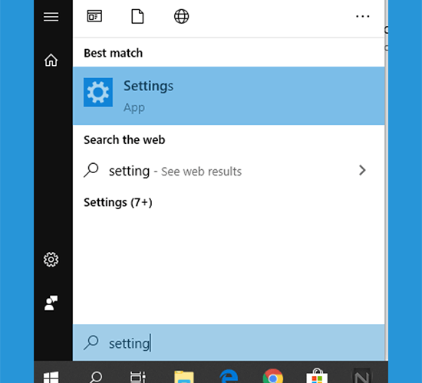Expand the Settings (7+) results group
The image size is (422, 383).
[118, 202]
